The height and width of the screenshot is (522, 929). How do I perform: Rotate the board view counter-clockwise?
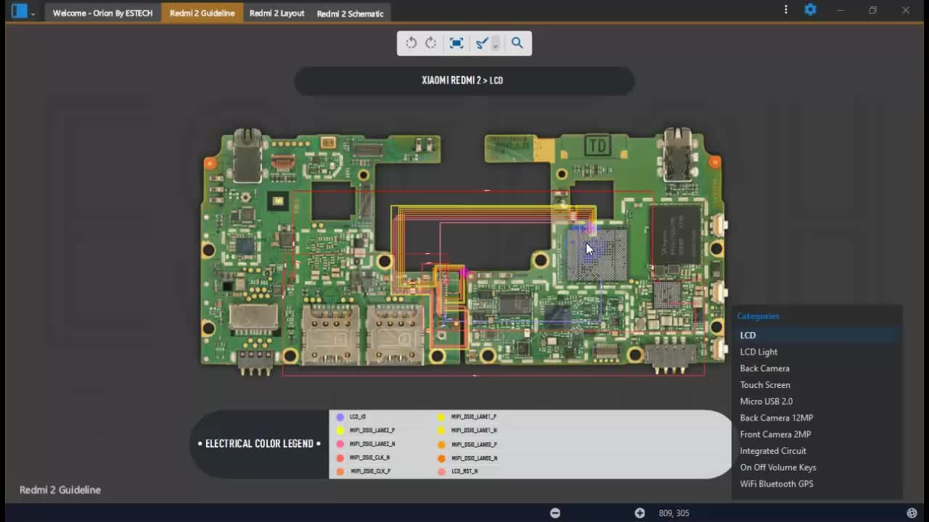tap(412, 43)
